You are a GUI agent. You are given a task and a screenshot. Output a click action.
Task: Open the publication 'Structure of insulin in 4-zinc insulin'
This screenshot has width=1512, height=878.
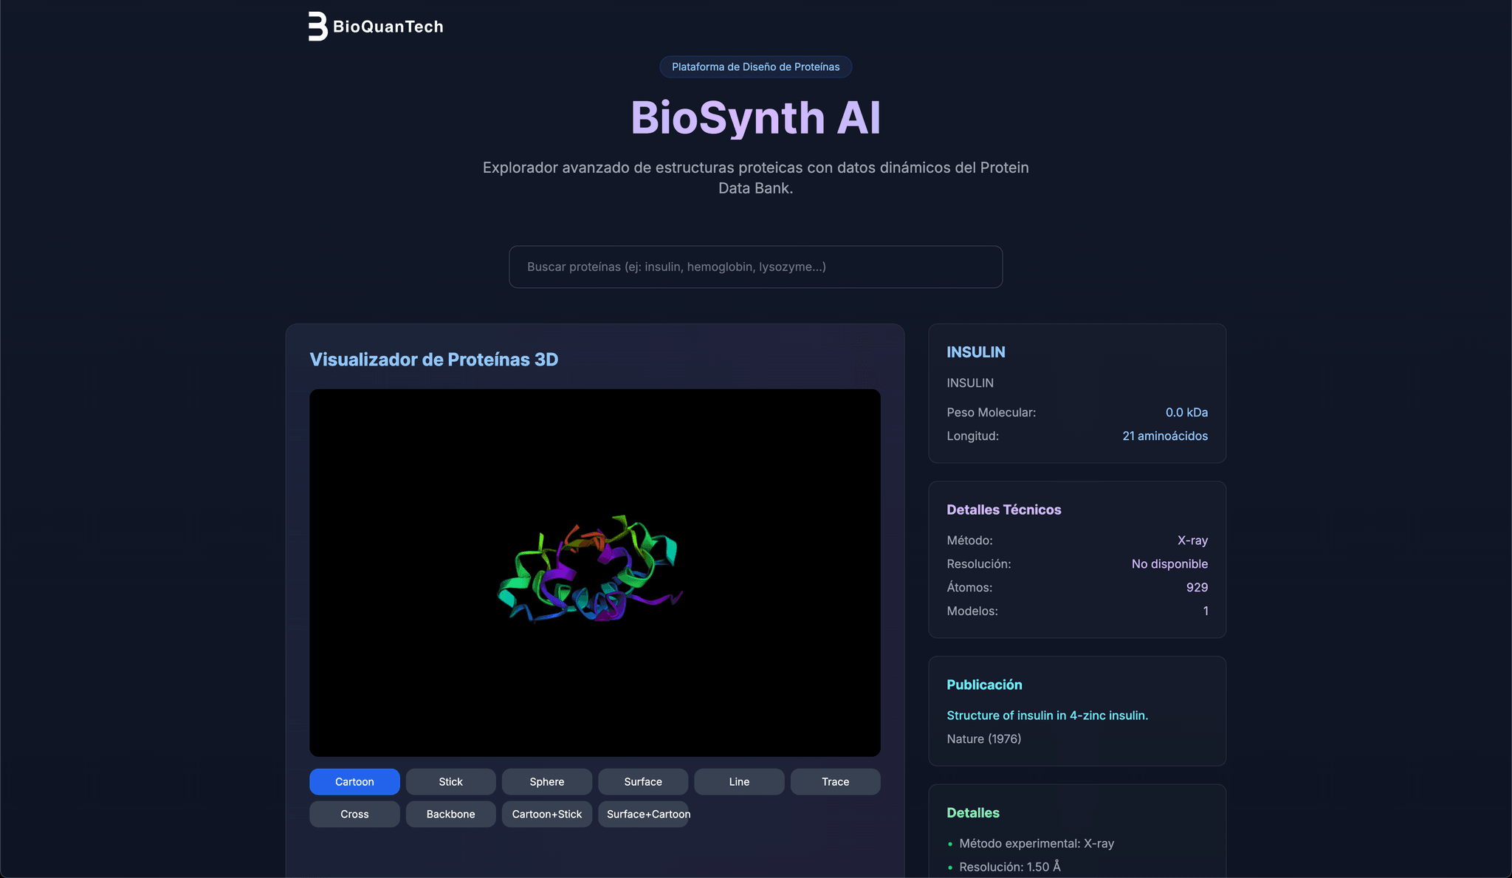(x=1048, y=715)
